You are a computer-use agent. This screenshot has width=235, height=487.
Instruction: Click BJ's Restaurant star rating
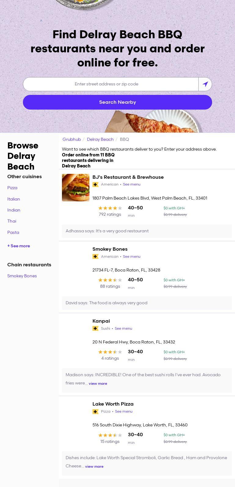110,208
